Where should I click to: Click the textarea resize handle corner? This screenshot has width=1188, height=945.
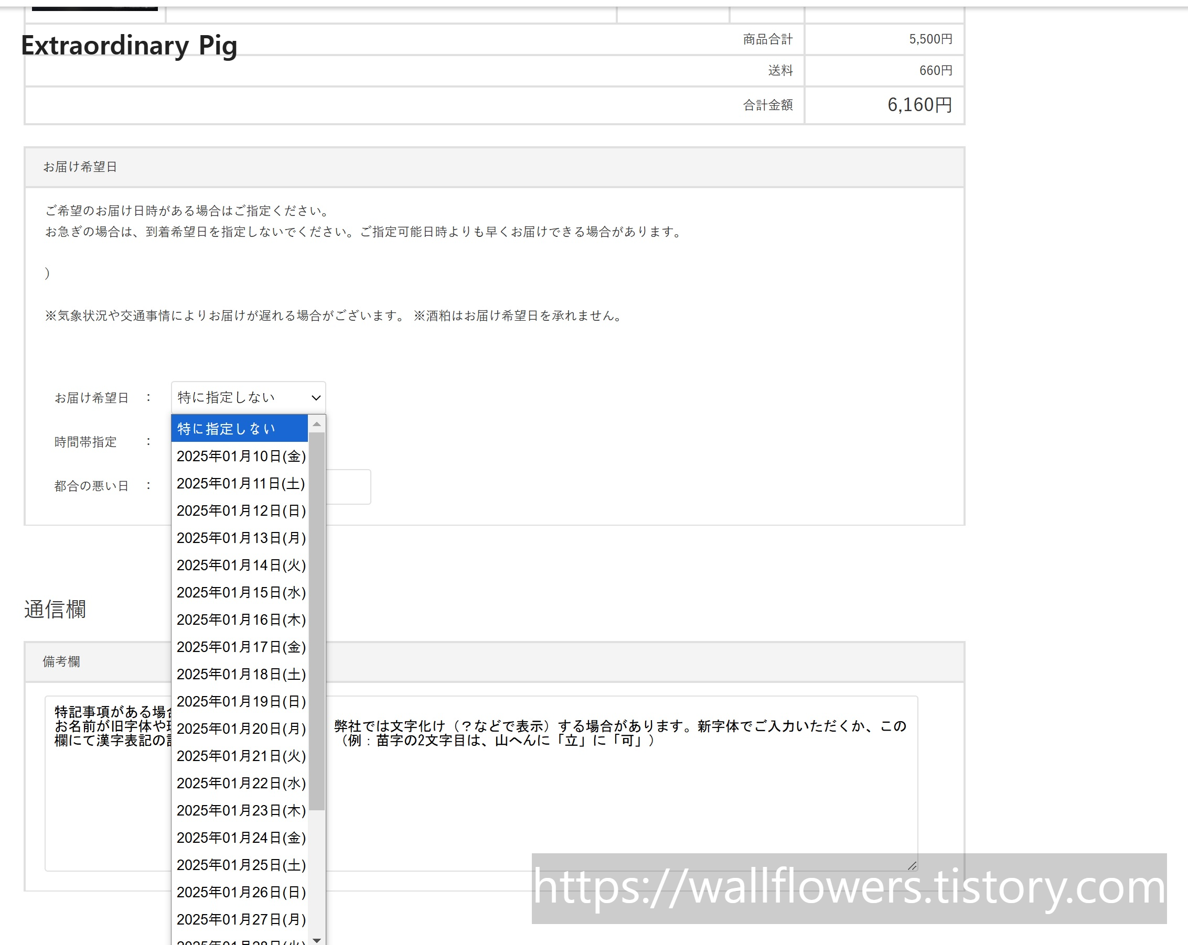912,866
